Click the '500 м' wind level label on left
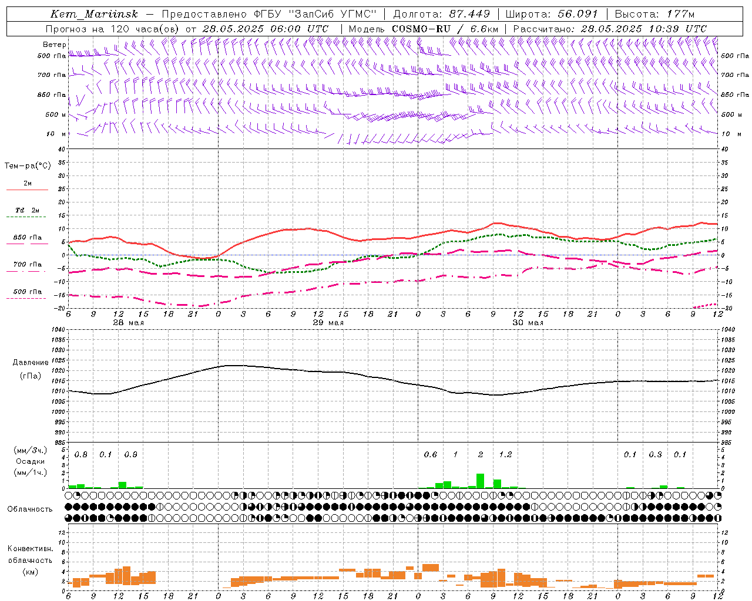This screenshot has height=601, width=752. pyautogui.click(x=56, y=115)
